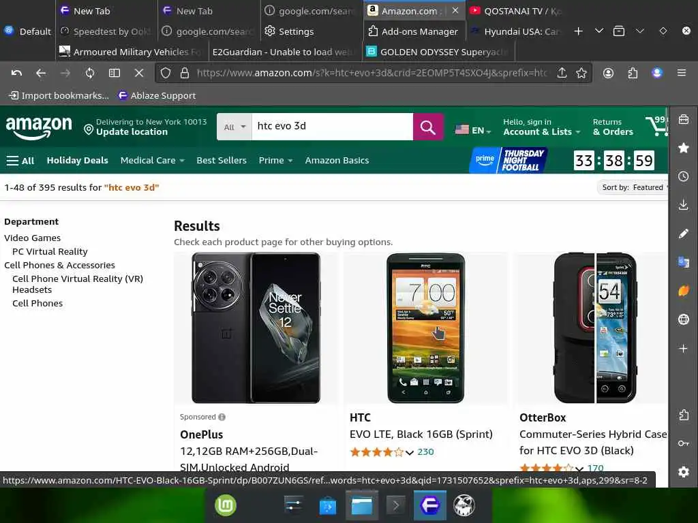Open the terminal icon in taskbar
This screenshot has height=523, width=698.
click(395, 506)
